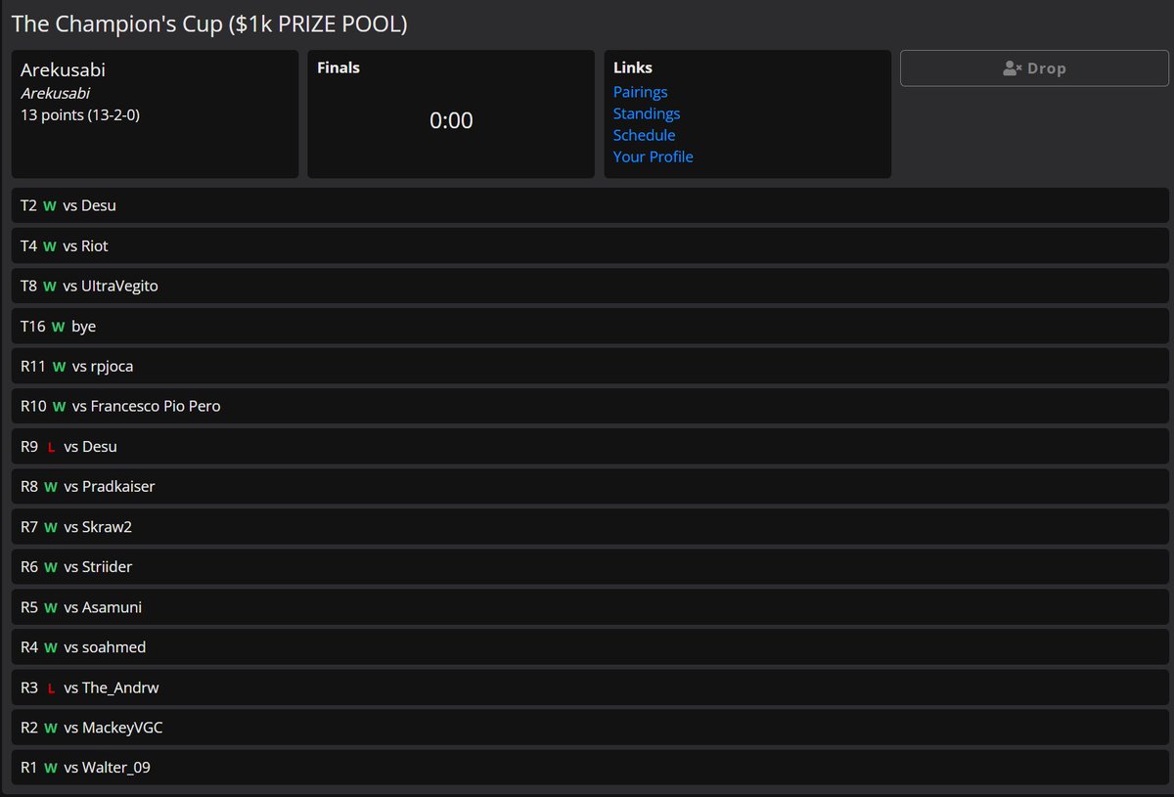Select the T4 match row vs Riot
Viewport: 1174px width, 797px height.
pos(590,245)
